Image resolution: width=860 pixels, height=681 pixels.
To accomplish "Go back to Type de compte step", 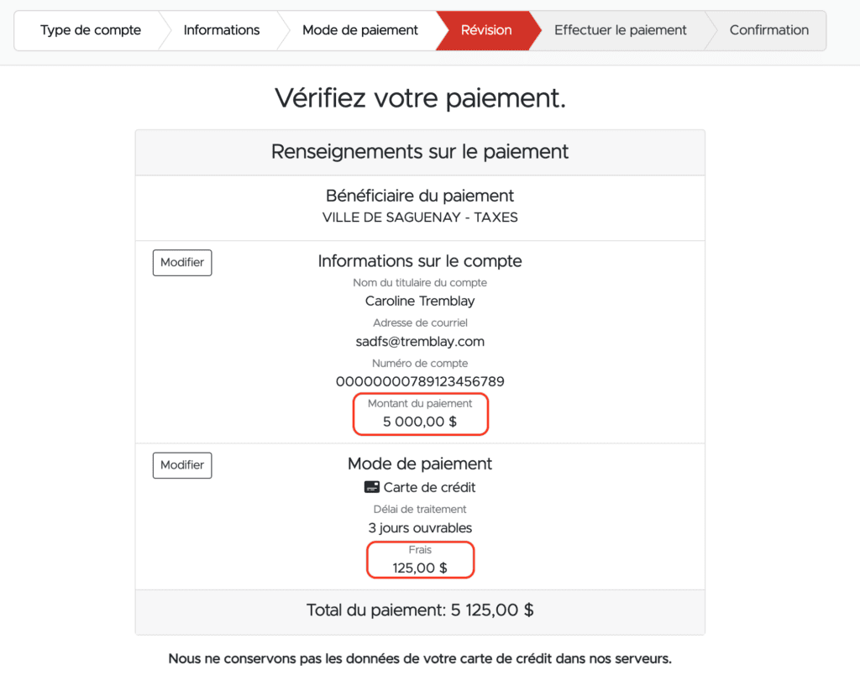I will 90,30.
